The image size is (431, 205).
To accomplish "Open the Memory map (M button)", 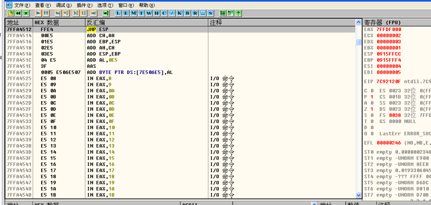I will (x=134, y=13).
